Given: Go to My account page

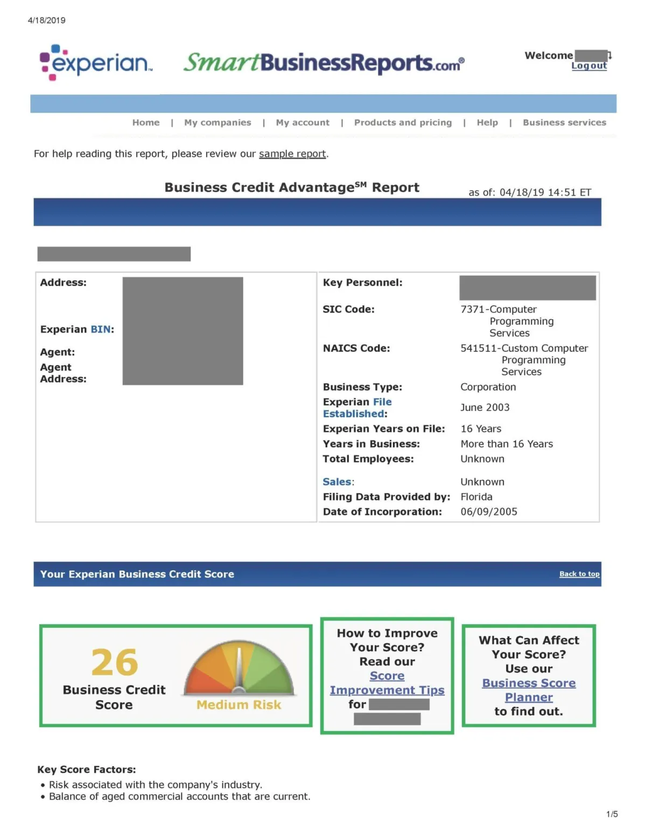Looking at the screenshot, I should 303,123.
